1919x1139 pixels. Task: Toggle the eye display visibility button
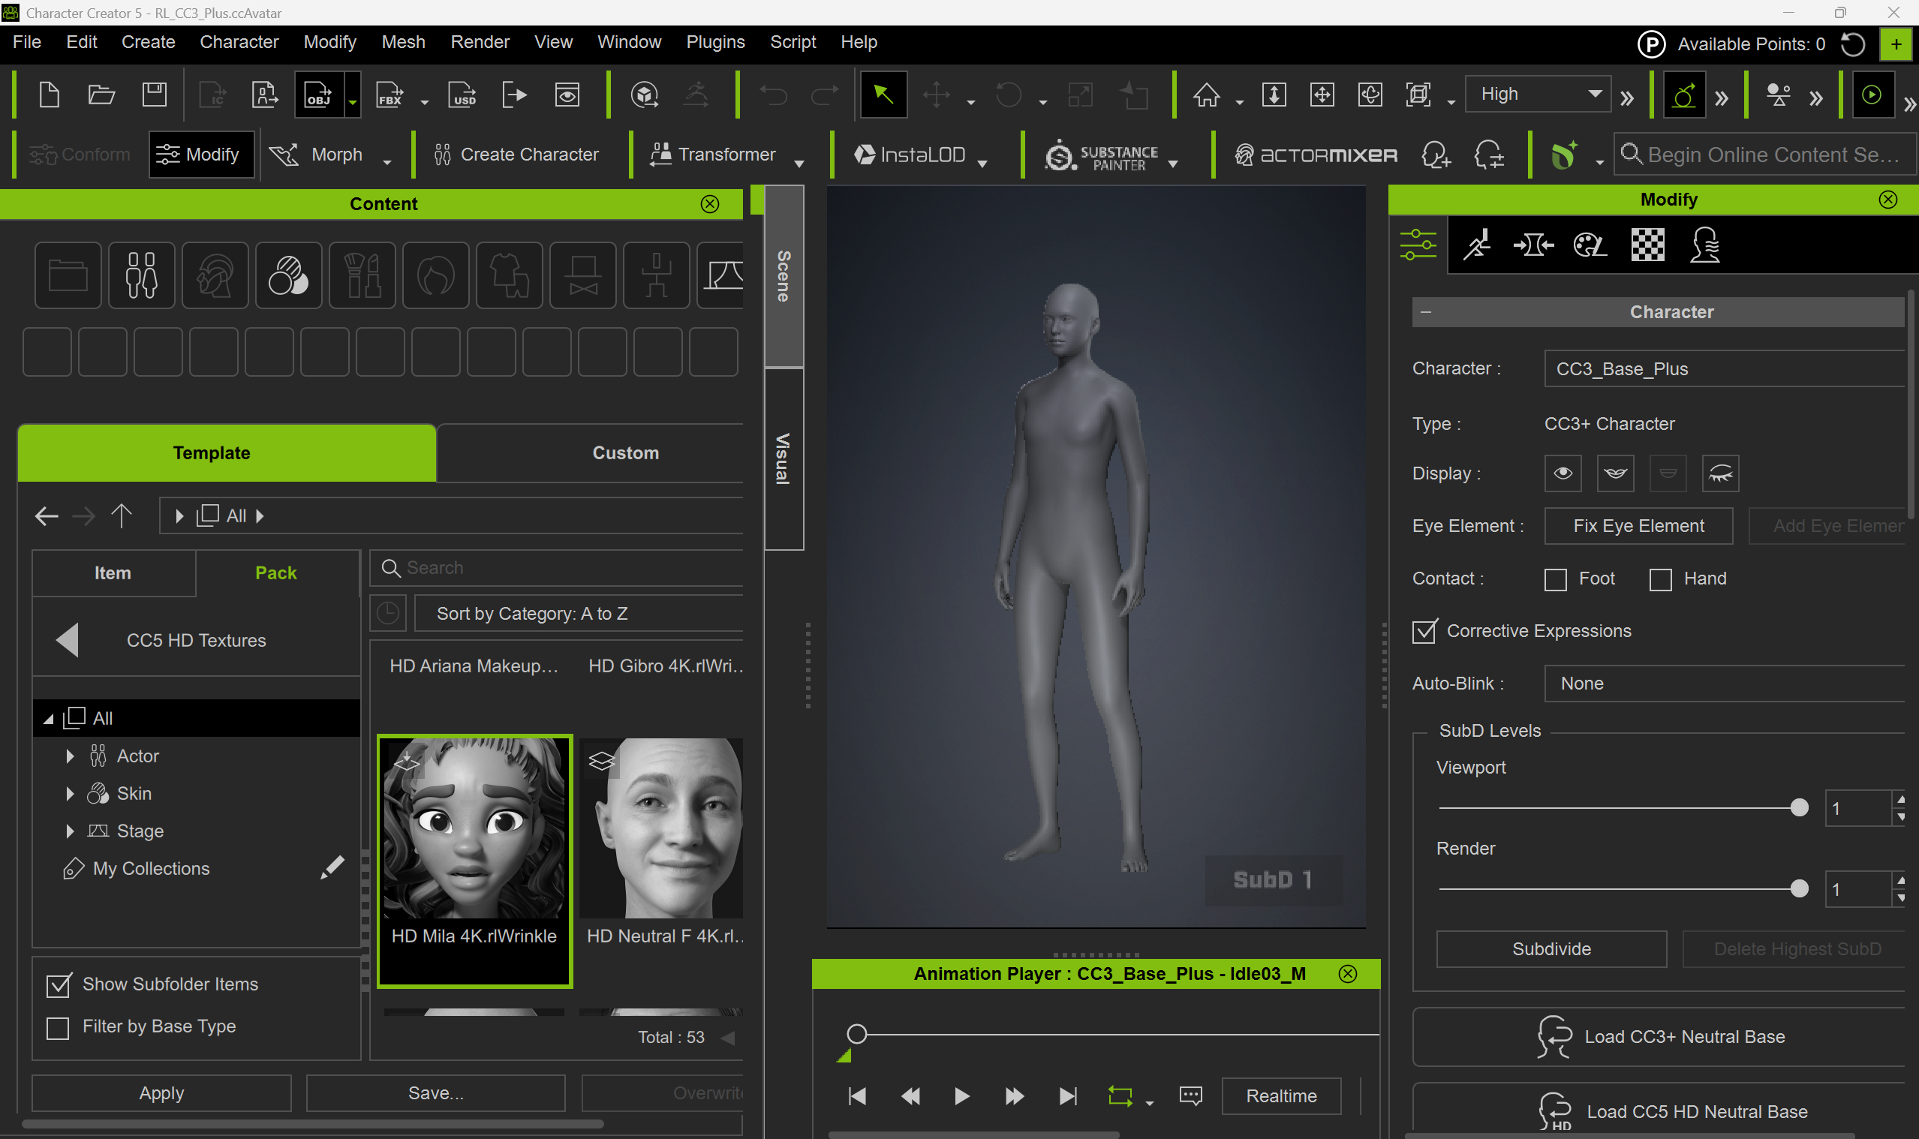1562,473
